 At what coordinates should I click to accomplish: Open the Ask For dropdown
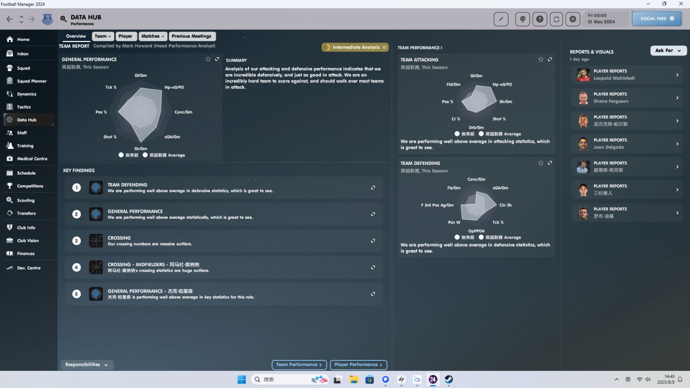coord(669,51)
